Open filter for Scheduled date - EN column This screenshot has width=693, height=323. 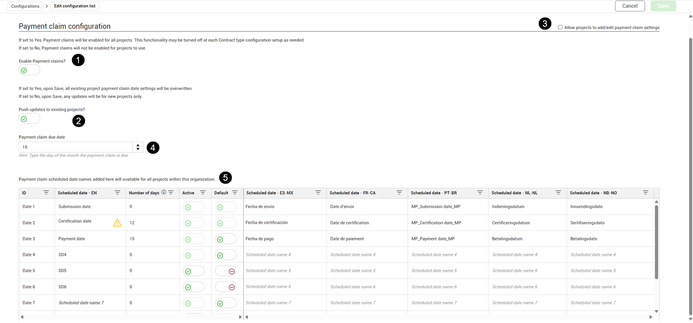(117, 192)
